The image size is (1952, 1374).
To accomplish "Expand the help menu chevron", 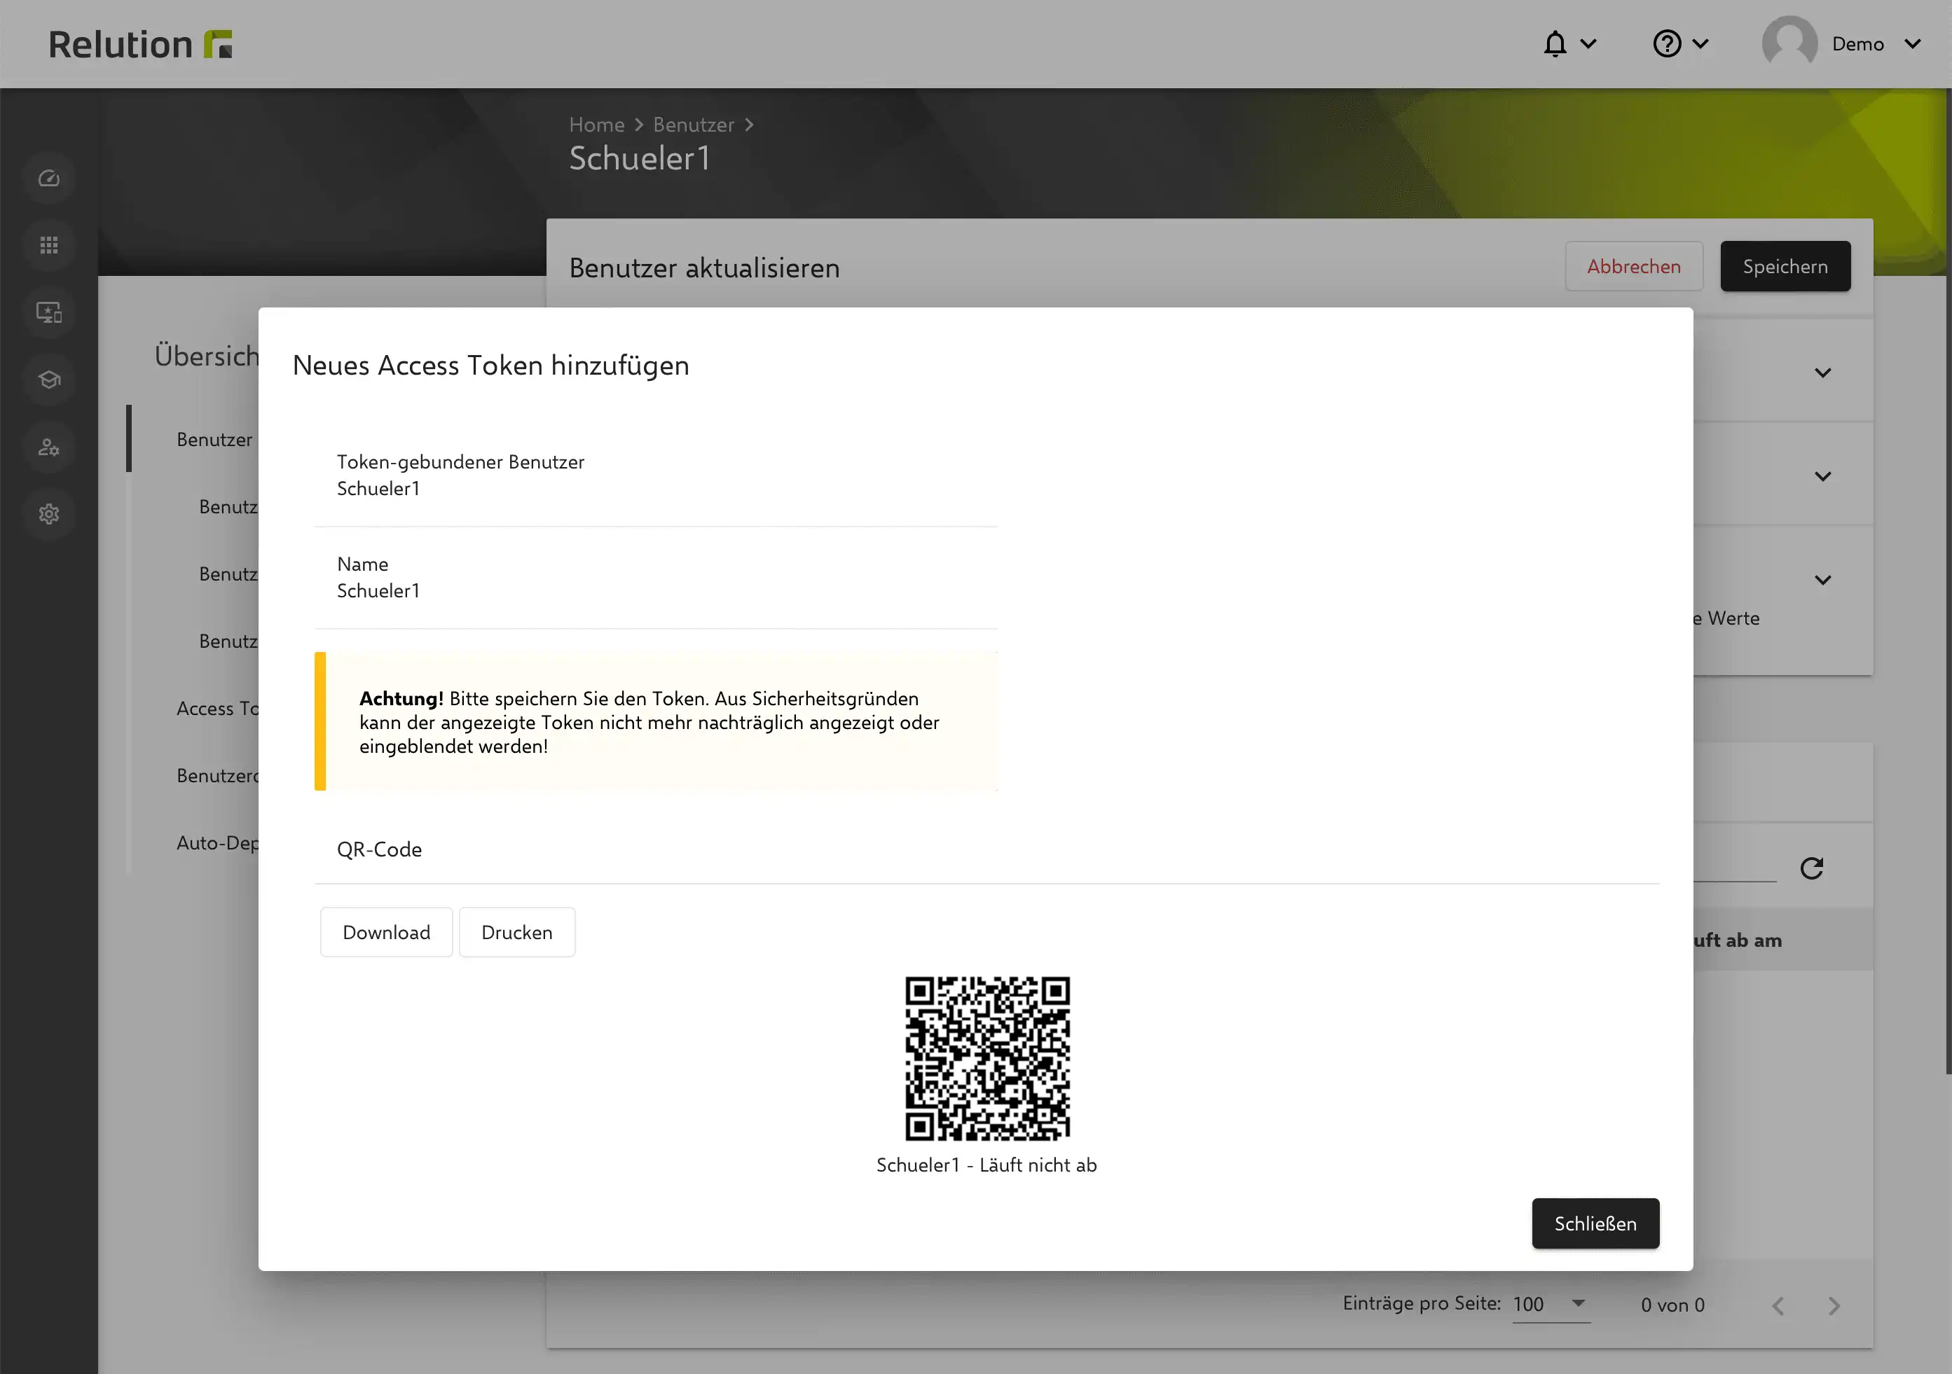I will coord(1700,43).
